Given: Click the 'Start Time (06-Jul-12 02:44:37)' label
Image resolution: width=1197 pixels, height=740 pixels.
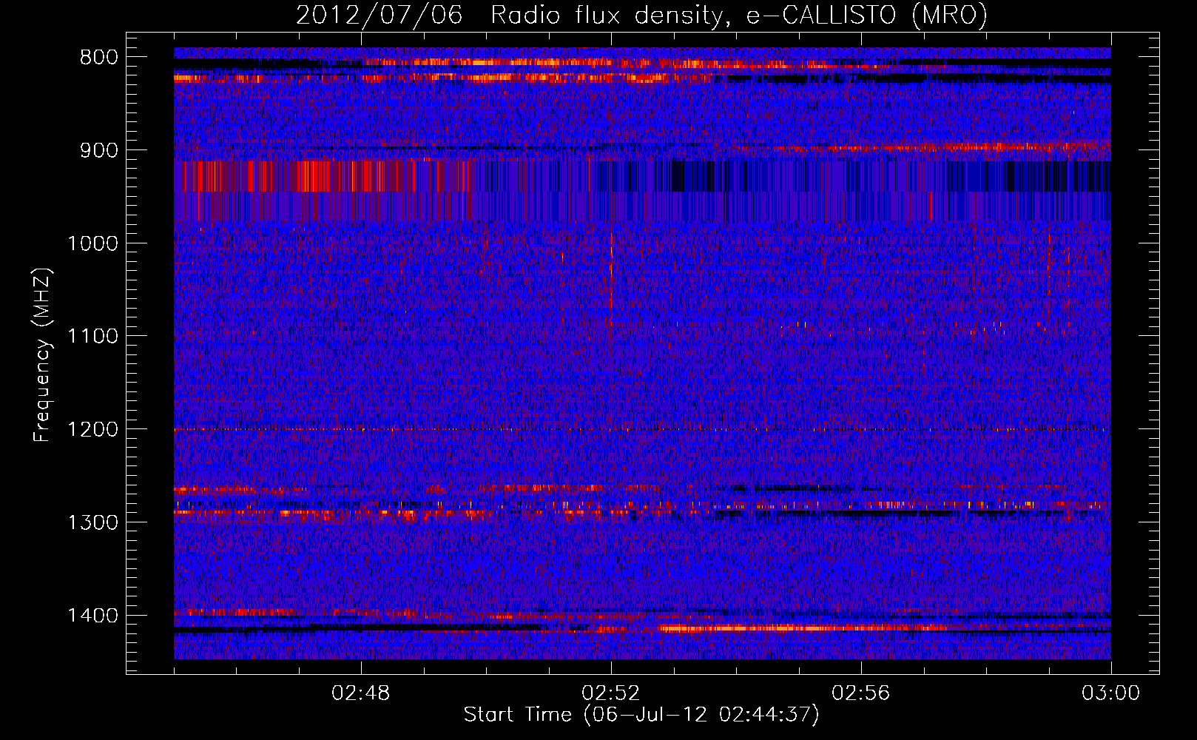Looking at the screenshot, I should pyautogui.click(x=641, y=715).
